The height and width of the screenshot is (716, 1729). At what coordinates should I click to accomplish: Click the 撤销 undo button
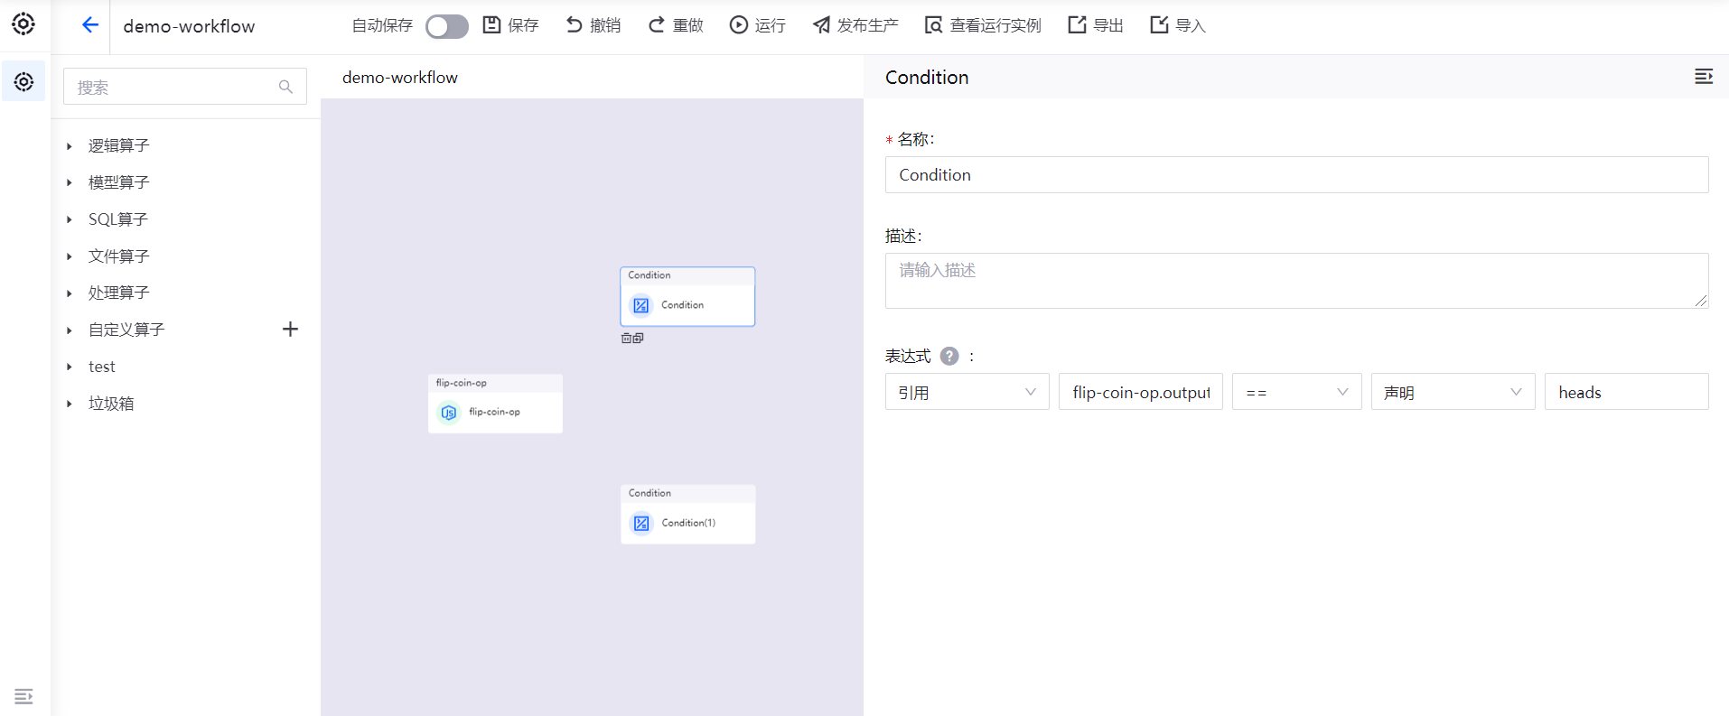click(x=593, y=25)
